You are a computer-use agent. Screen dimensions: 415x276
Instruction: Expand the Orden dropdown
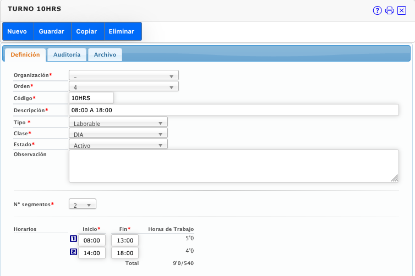point(124,86)
